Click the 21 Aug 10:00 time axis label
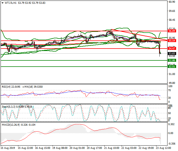This screenshot has width=178, height=151. click(112, 148)
